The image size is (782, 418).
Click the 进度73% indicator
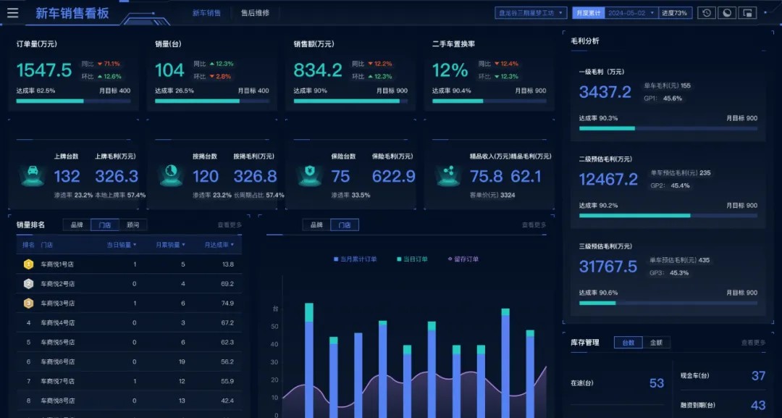coord(675,13)
